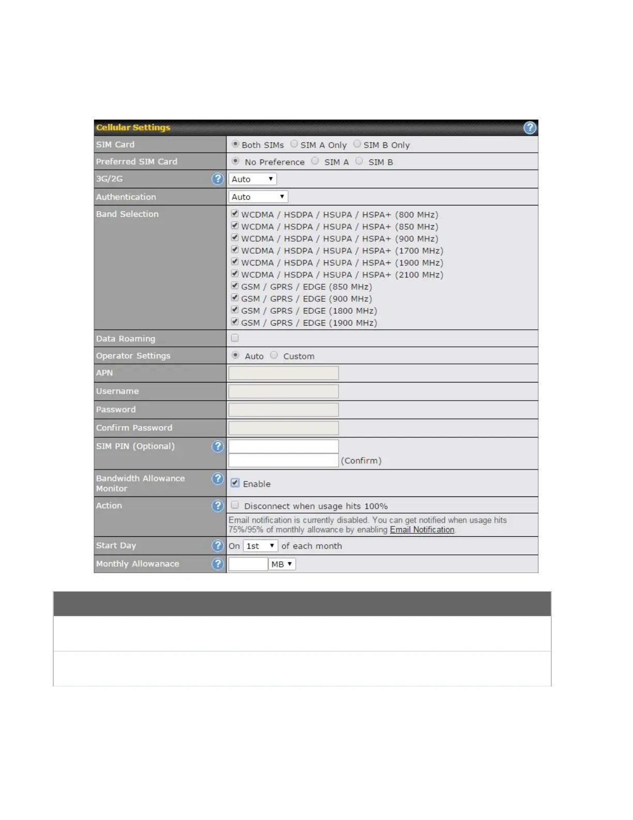Set preferred SIM card to SIM B
Screen dimensions: 633x820
pos(359,161)
